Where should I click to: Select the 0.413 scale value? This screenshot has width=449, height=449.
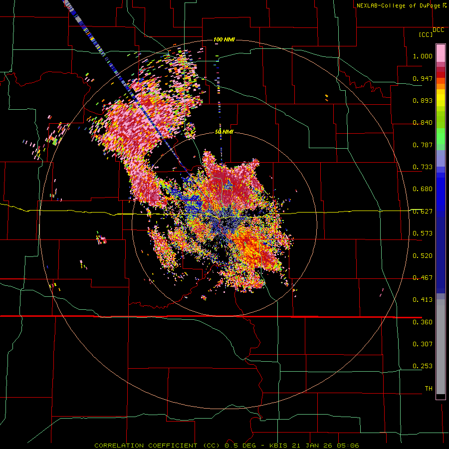423,300
